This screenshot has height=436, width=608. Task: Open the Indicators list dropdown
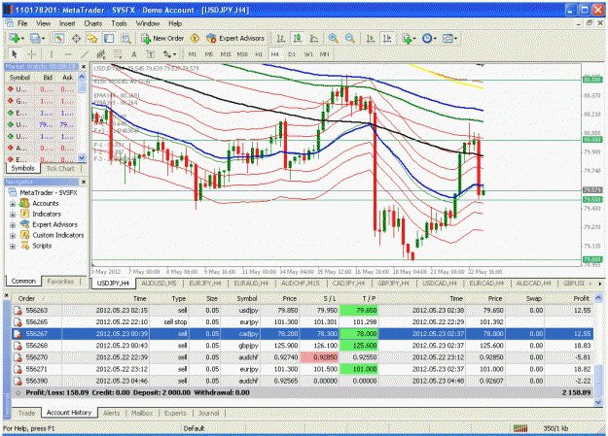tap(409, 38)
